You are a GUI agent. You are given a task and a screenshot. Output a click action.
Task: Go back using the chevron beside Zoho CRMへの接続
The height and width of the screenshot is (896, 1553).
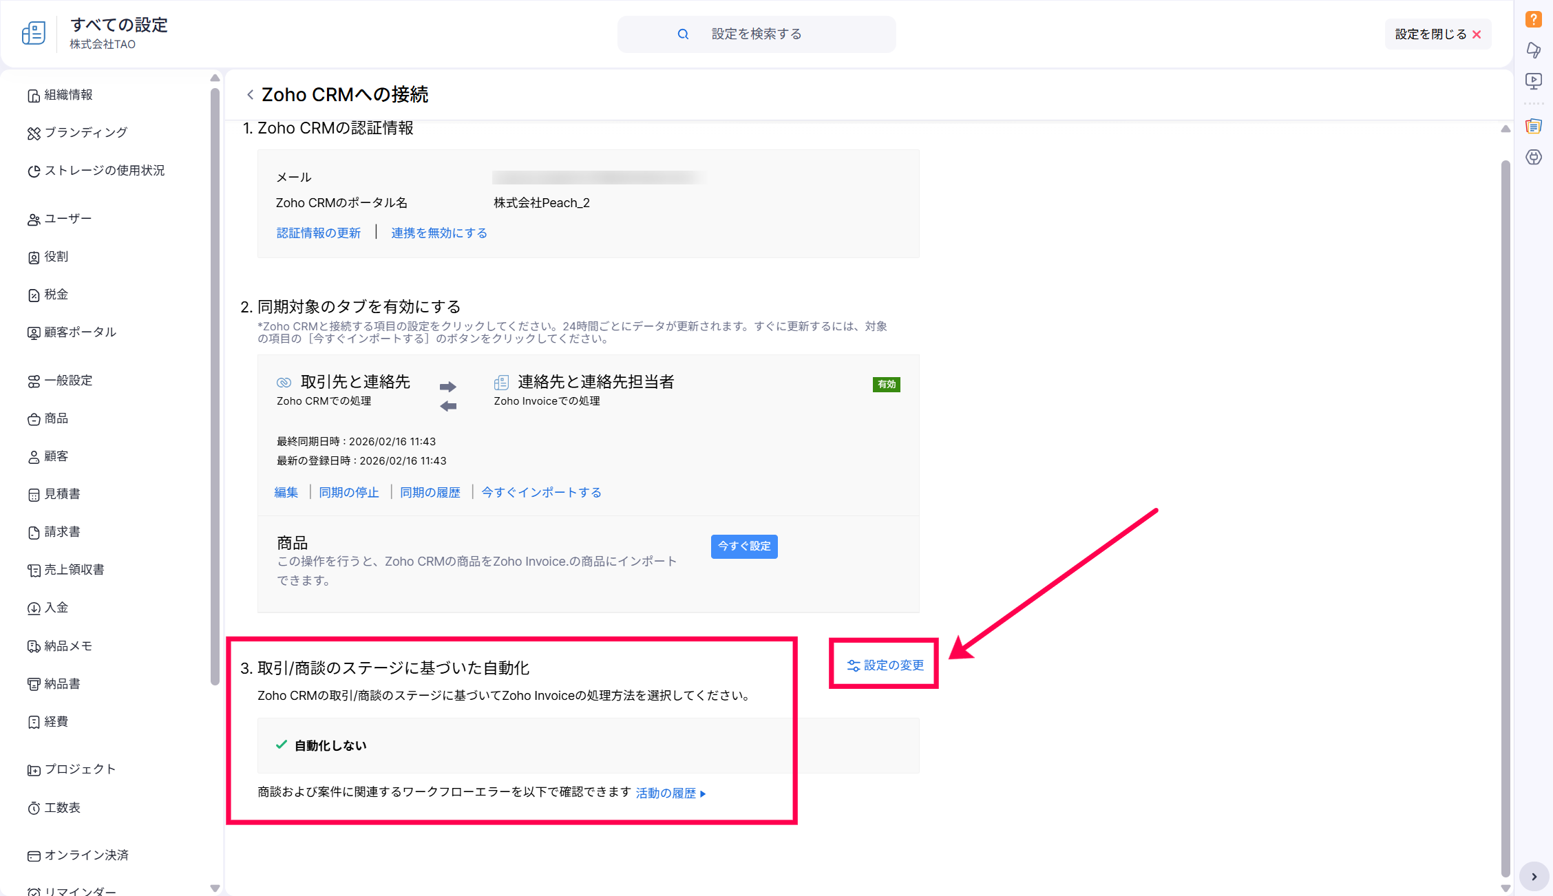coord(250,94)
